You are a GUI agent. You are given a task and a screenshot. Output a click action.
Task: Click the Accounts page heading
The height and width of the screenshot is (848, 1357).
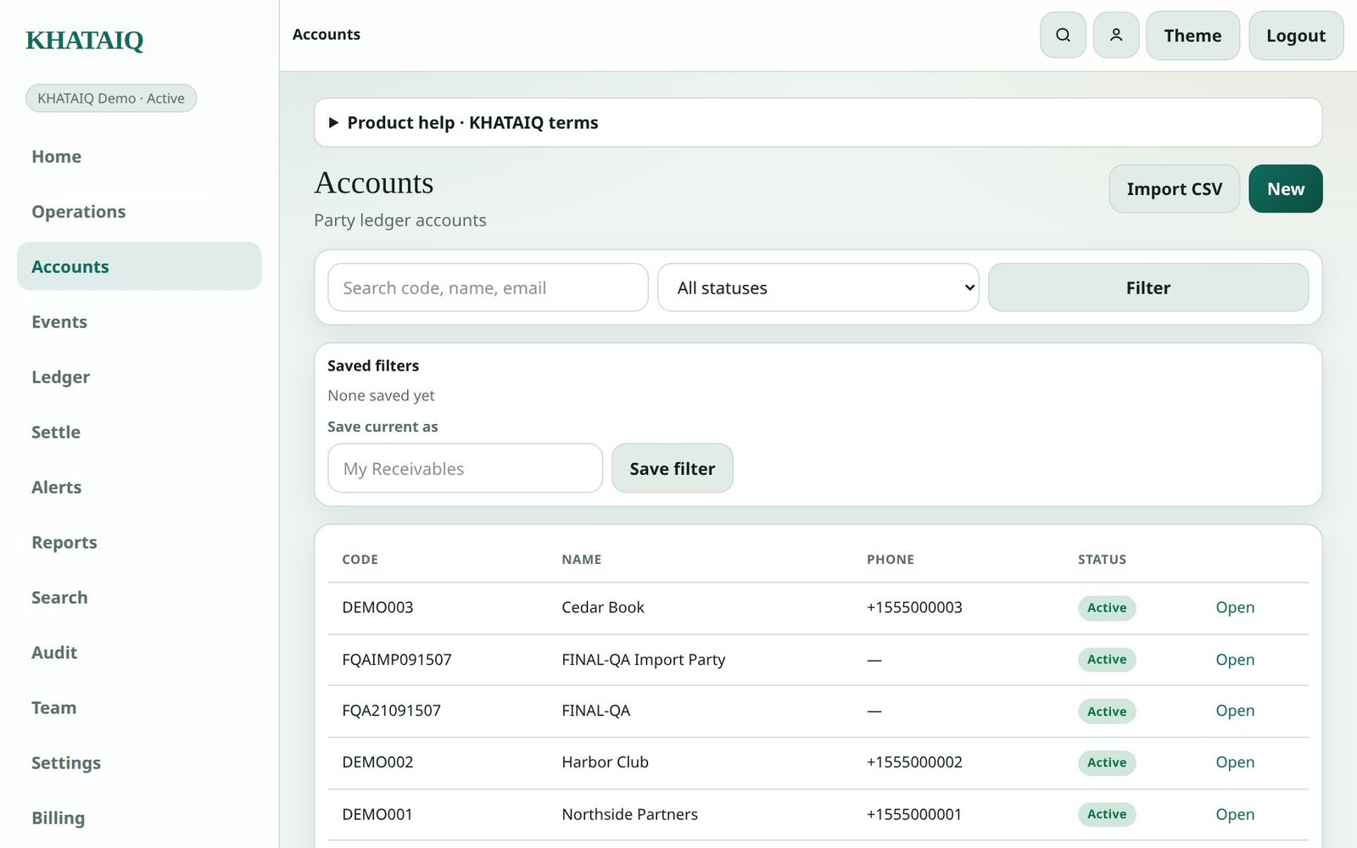click(x=374, y=183)
